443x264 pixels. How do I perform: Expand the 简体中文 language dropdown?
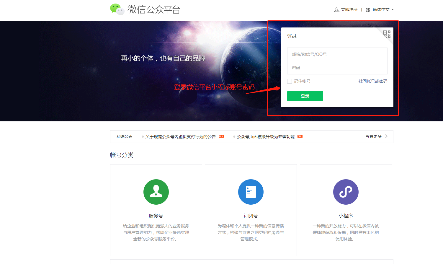point(383,10)
